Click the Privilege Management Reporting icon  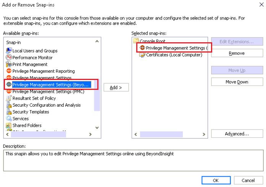point(9,71)
